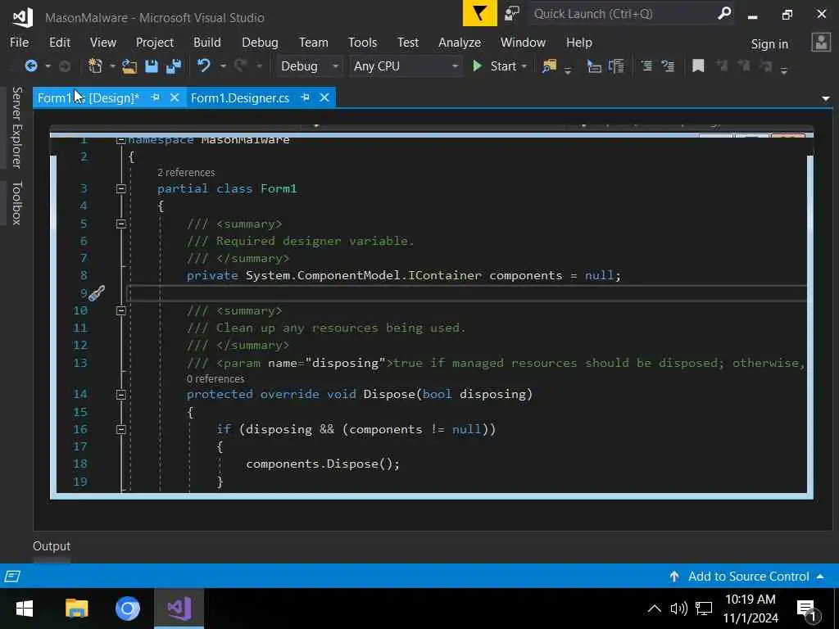839x629 pixels.
Task: Click the New Project toolbar icon
Action: (95, 66)
